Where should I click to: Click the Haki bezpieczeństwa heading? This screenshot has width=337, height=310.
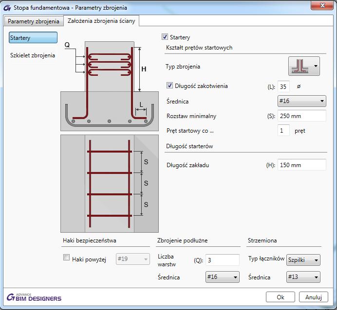point(90,241)
